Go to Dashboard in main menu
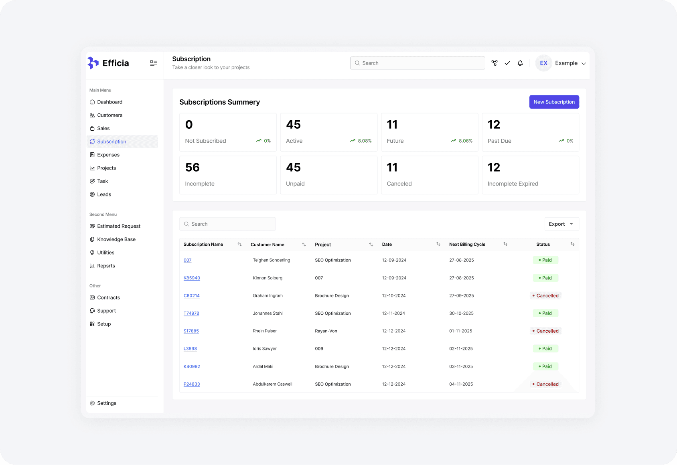677x465 pixels. (x=122, y=102)
